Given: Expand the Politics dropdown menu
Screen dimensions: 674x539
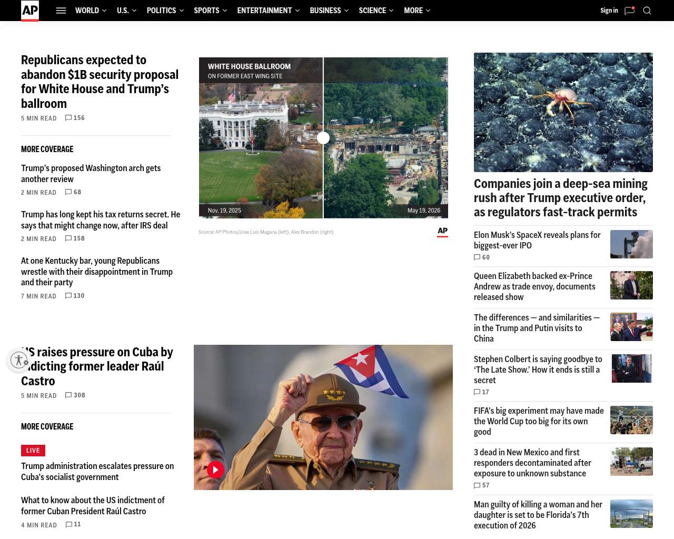Looking at the screenshot, I should (165, 11).
